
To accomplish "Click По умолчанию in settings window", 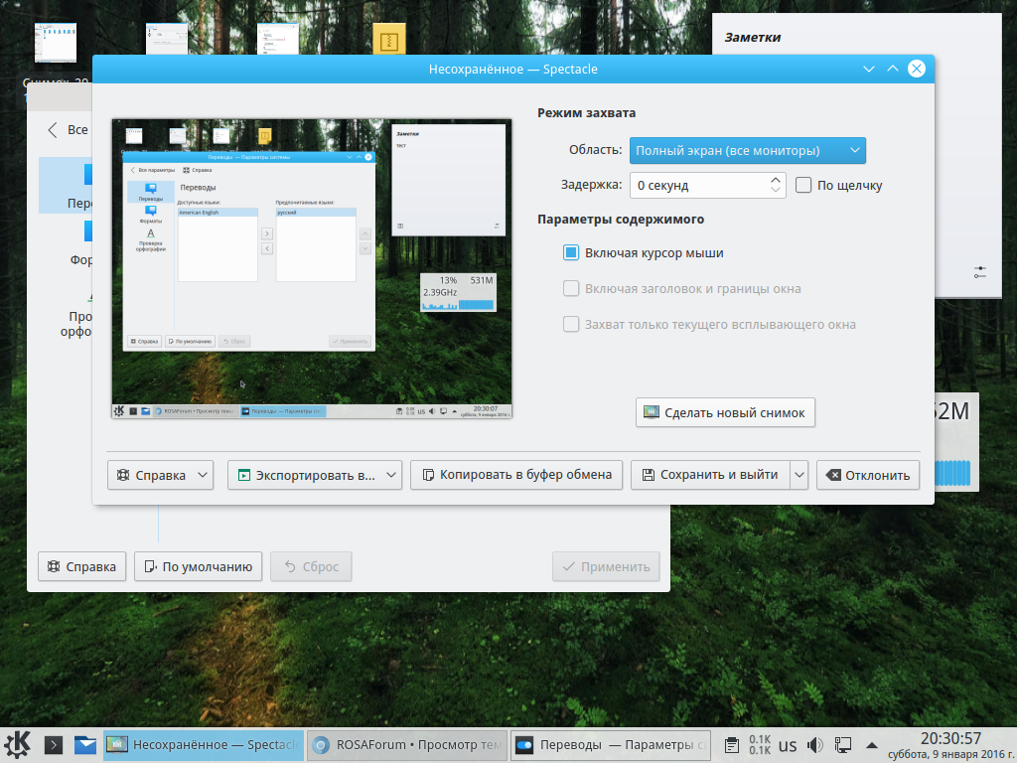I will pos(198,566).
